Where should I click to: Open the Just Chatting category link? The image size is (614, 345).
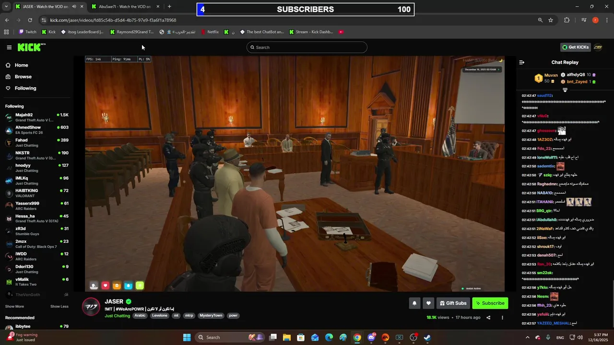118,316
